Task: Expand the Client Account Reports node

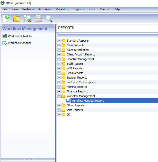Action: pyautogui.click(x=59, y=54)
